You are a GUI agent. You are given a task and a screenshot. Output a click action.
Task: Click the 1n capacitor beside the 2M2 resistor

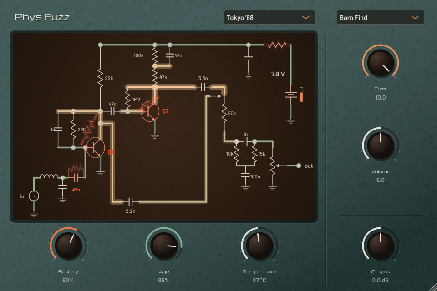tap(58, 130)
